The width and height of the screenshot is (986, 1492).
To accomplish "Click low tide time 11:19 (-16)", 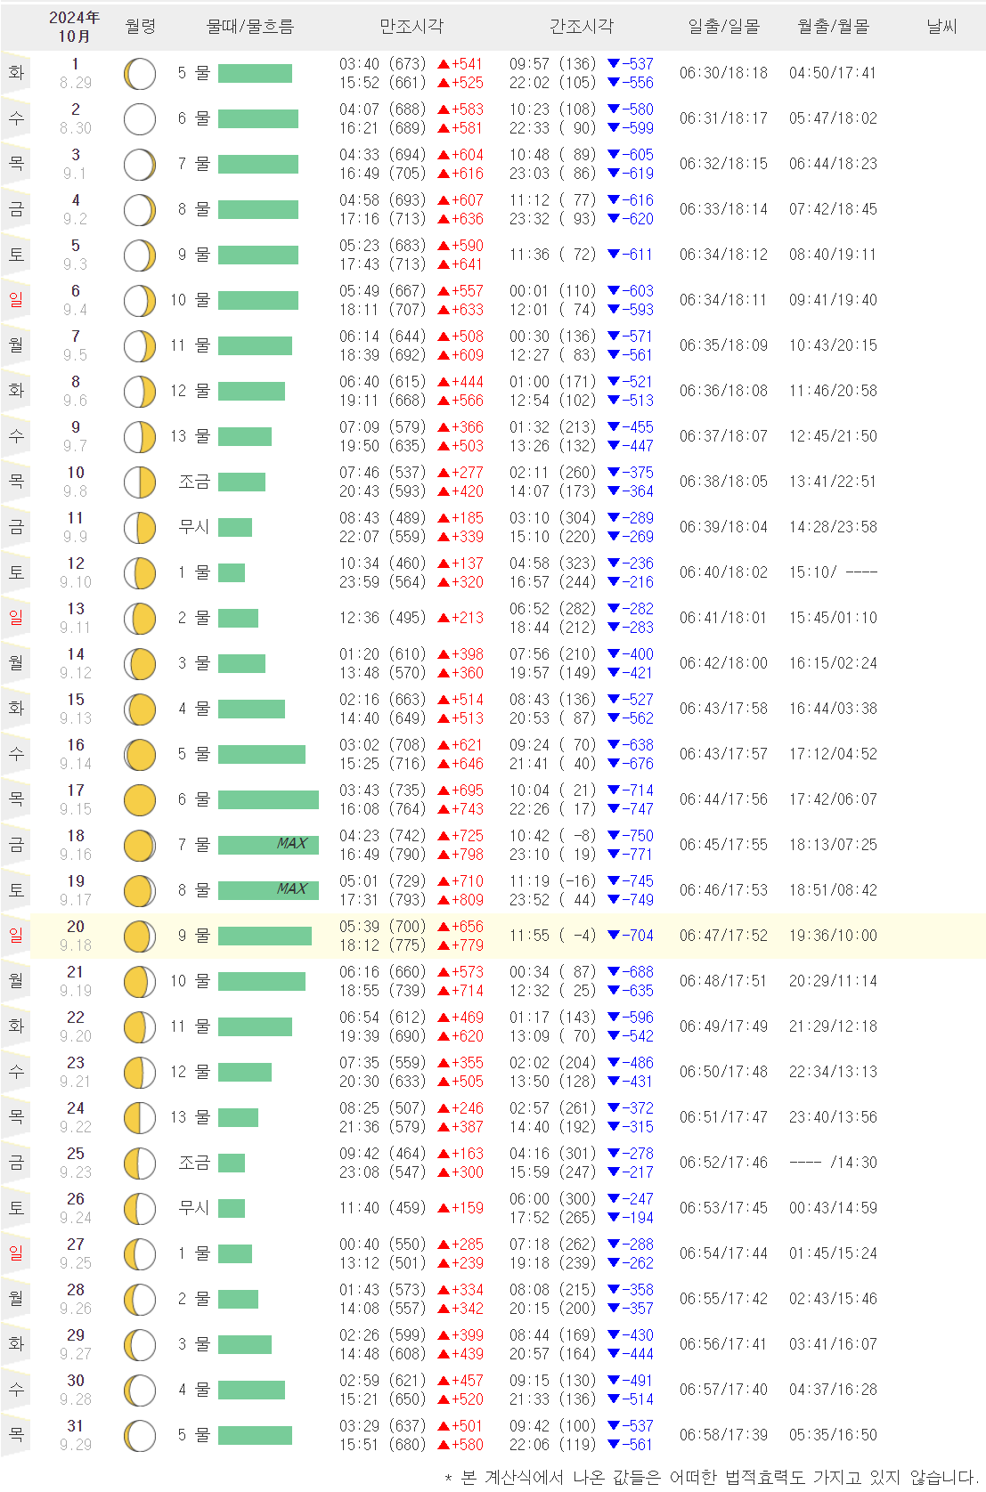I will 553,881.
